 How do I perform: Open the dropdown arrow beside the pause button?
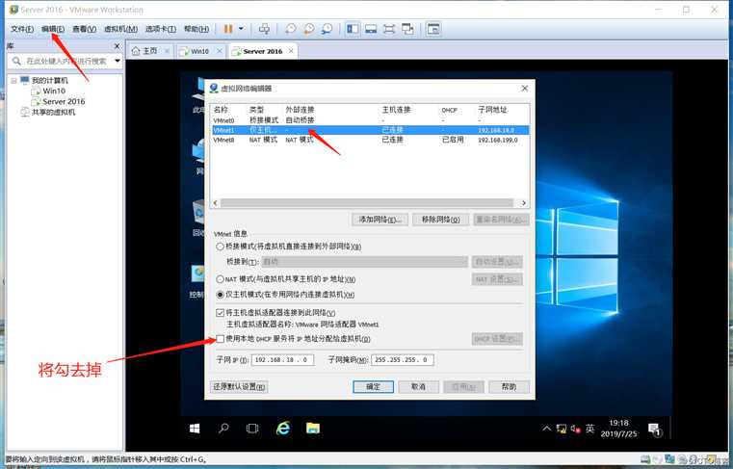point(241,29)
